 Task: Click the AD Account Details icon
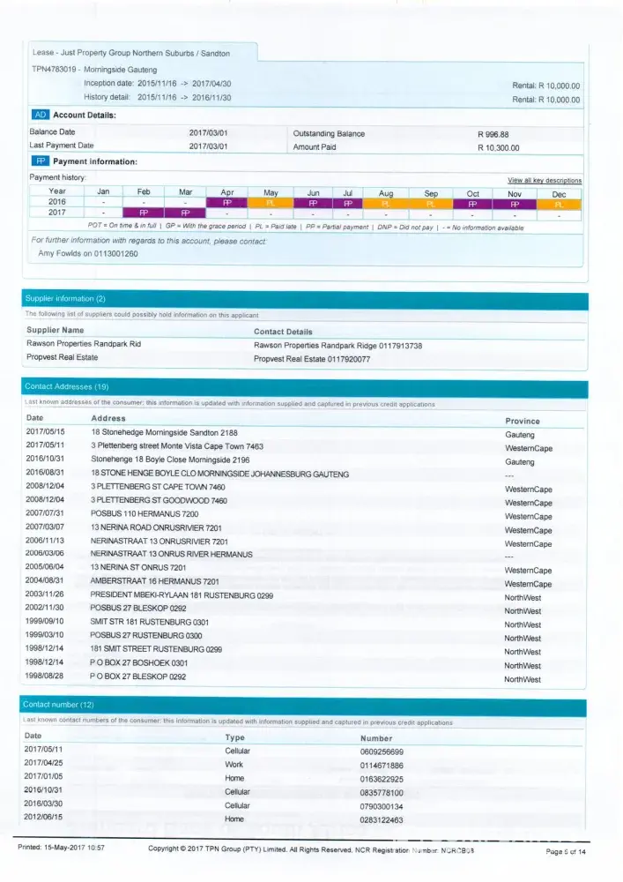(40, 115)
